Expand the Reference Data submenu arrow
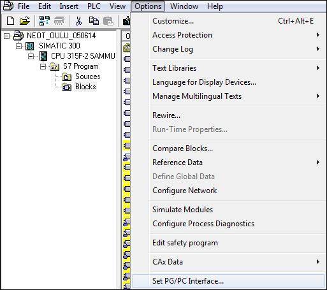Viewport: 327px width, 290px height. pyautogui.click(x=318, y=163)
